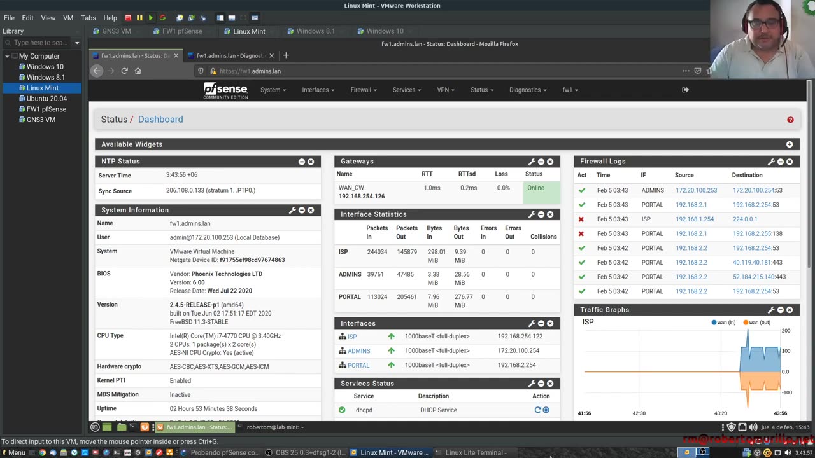This screenshot has height=458, width=815.
Task: Open library search filter dropdown arrow
Action: click(77, 43)
